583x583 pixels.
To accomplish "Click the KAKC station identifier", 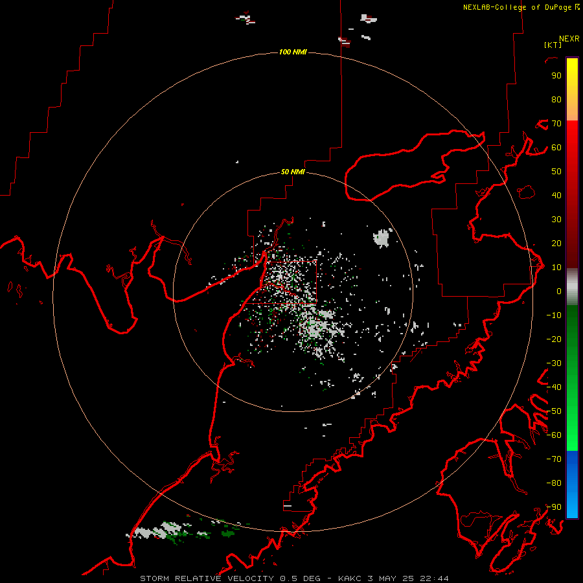I will pos(350,578).
